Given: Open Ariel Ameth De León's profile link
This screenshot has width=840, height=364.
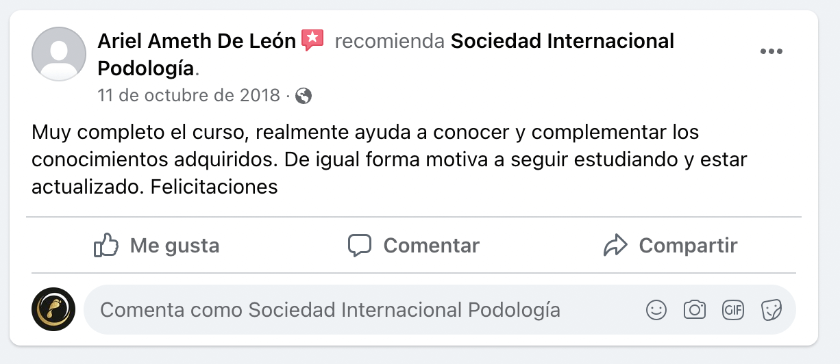Looking at the screenshot, I should coord(197,41).
